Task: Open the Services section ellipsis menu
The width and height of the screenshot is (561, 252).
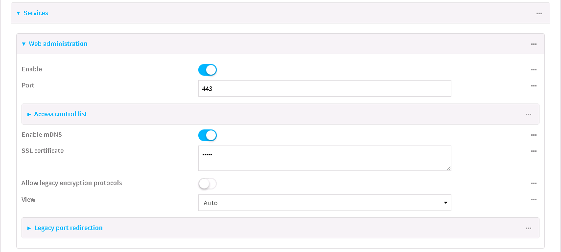Action: [539, 14]
